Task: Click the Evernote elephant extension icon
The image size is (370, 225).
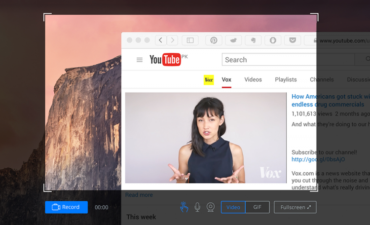Action: point(253,40)
